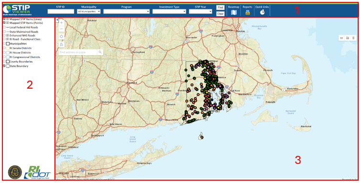Click the Rhode Island state seal logo

point(15,172)
